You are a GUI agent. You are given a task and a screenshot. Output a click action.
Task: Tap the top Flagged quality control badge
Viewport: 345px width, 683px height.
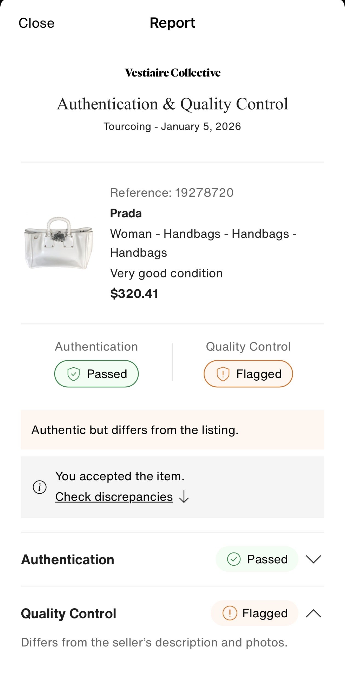point(248,374)
